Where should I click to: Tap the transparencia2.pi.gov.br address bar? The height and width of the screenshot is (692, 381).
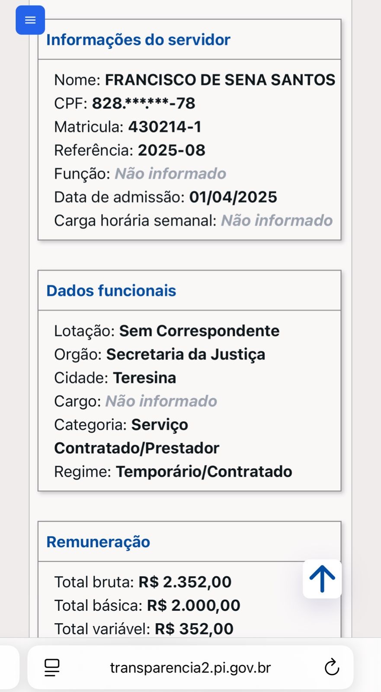[190, 667]
